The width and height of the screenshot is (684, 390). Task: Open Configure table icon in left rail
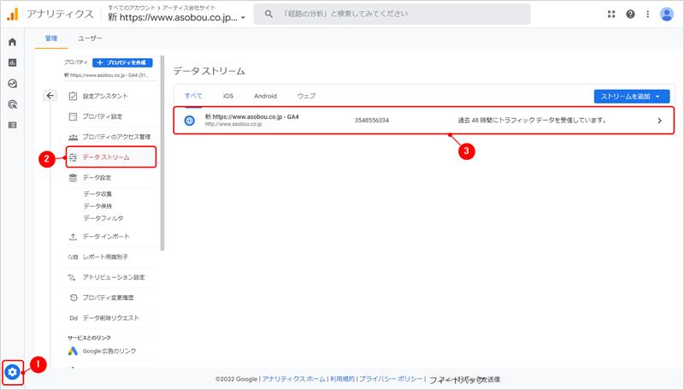(12, 125)
